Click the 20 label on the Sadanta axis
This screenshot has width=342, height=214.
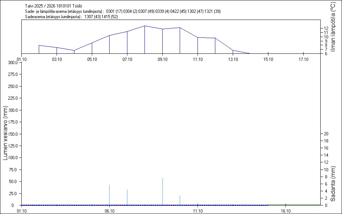click(325, 134)
